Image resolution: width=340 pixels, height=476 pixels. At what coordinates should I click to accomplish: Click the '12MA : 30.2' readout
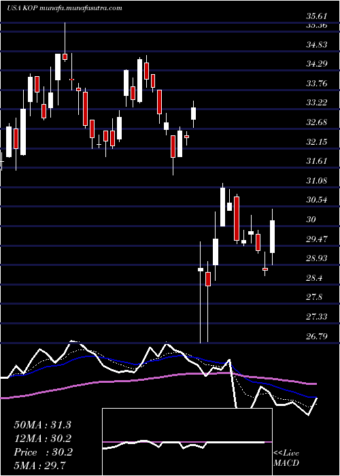click(43, 439)
